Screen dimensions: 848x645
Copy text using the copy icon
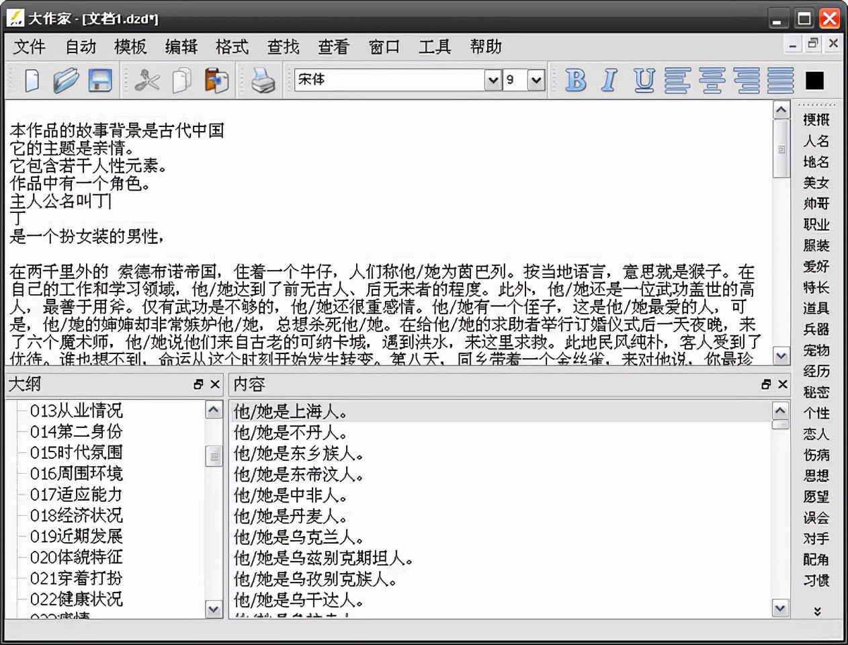point(180,80)
